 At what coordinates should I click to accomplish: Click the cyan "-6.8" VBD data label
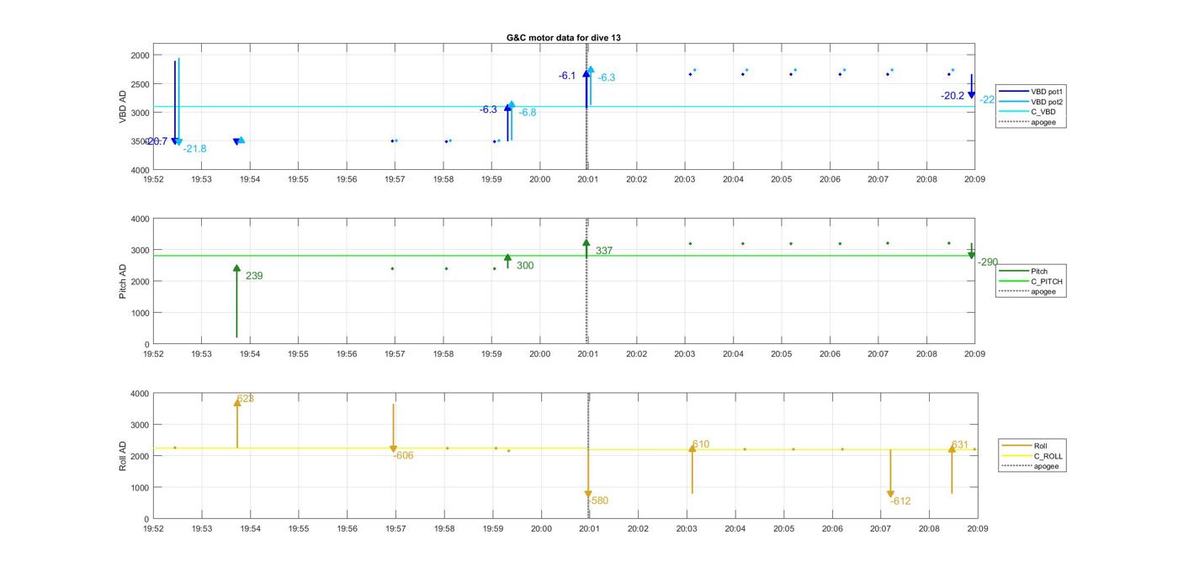click(528, 113)
